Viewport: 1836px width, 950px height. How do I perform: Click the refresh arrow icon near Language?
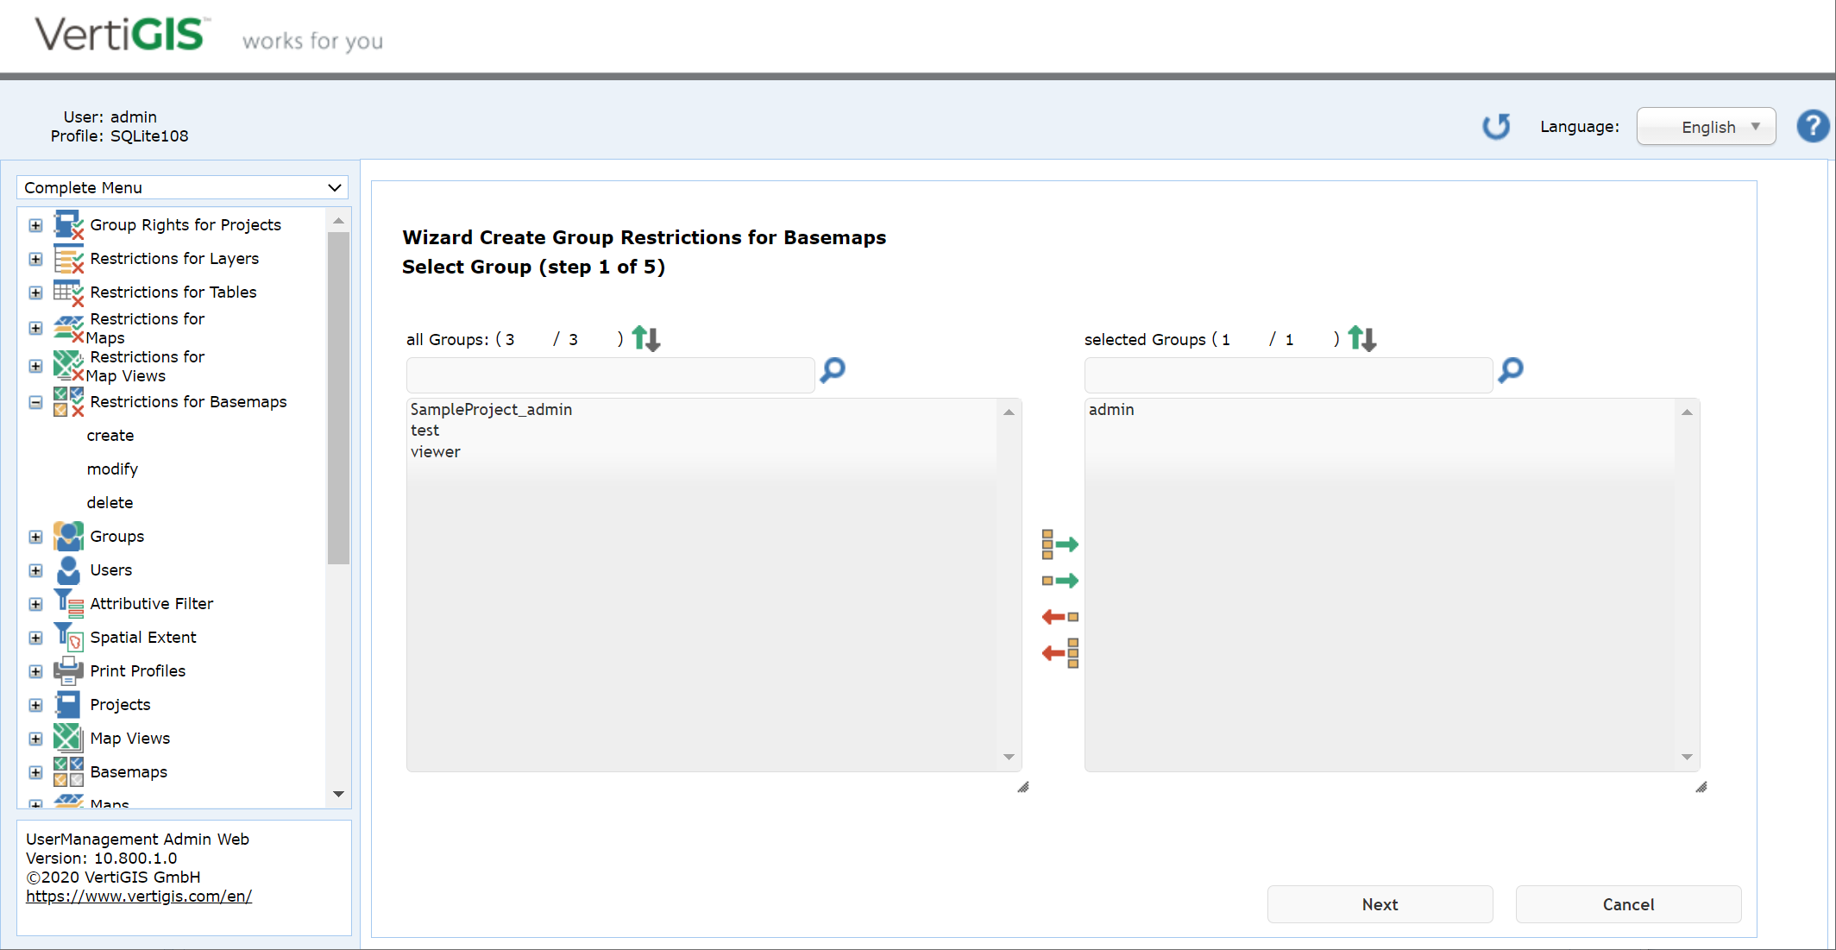click(1497, 126)
